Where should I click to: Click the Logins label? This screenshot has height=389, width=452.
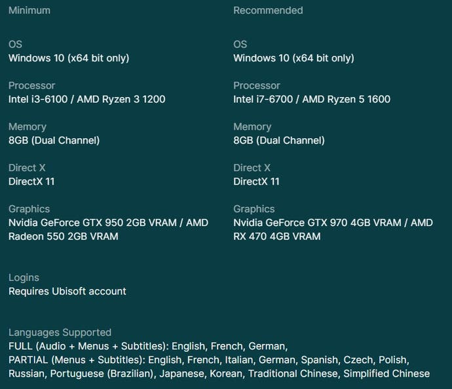pyautogui.click(x=24, y=278)
